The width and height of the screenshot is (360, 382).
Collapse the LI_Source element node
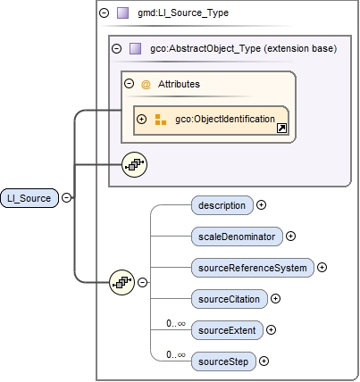click(66, 197)
